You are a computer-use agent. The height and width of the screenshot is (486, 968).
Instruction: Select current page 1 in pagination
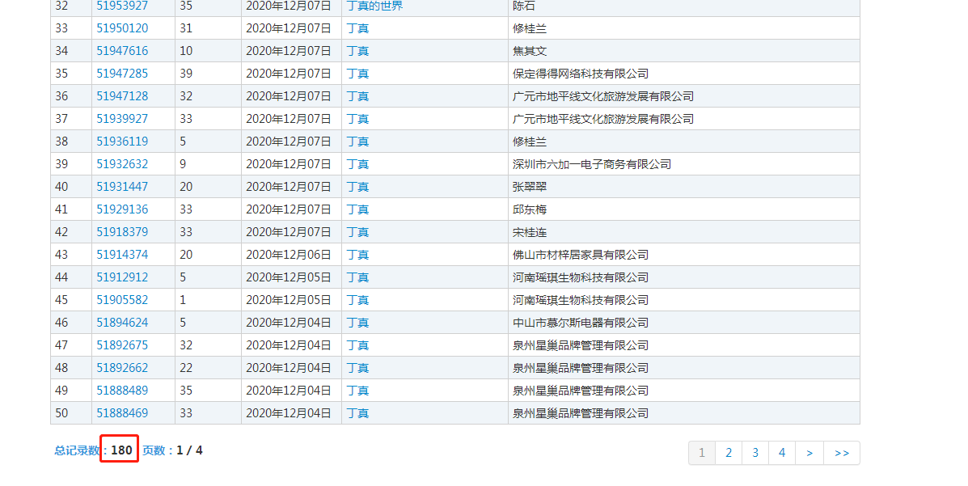[x=702, y=453]
